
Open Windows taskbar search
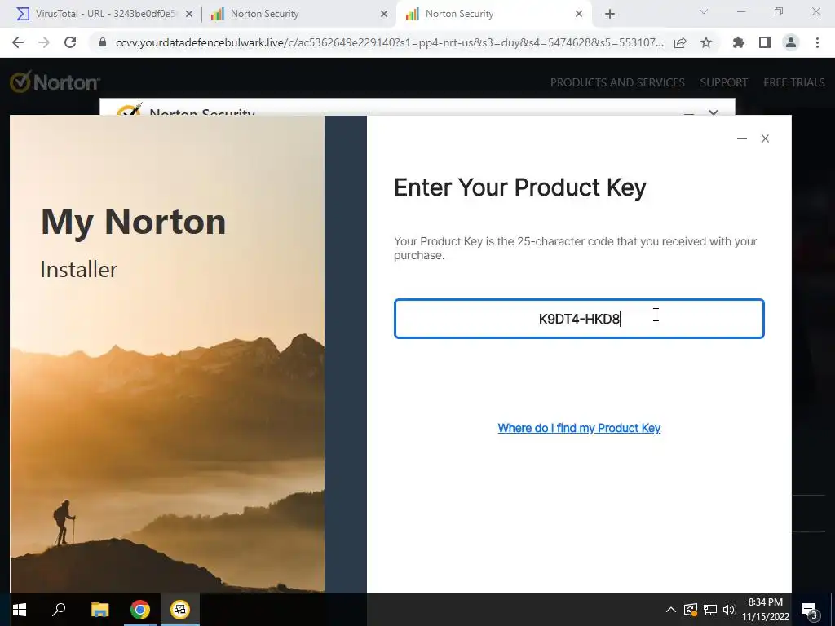(x=59, y=610)
